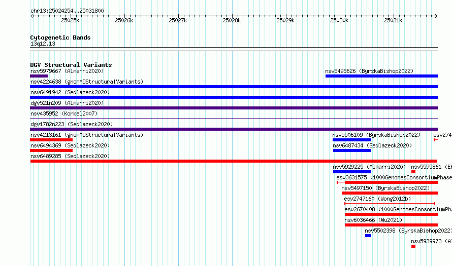Click the 13q12.13 band label

tap(43, 44)
